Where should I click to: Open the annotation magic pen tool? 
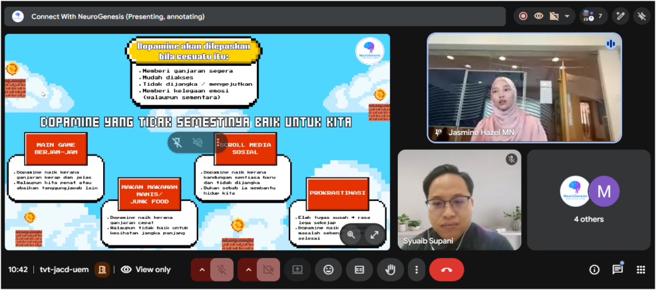[620, 16]
